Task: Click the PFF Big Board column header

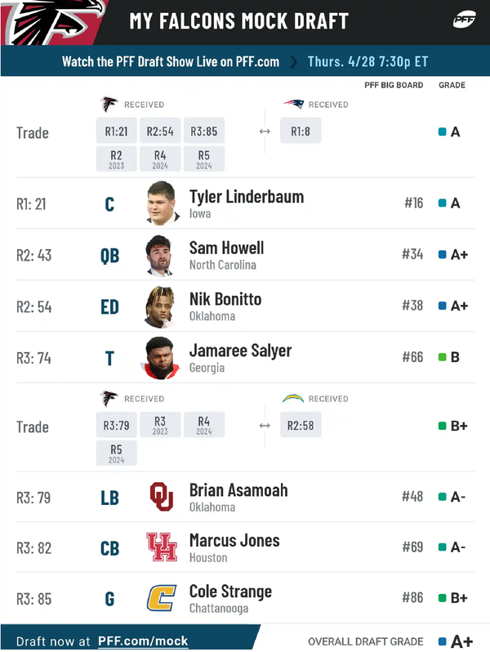Action: tap(394, 85)
